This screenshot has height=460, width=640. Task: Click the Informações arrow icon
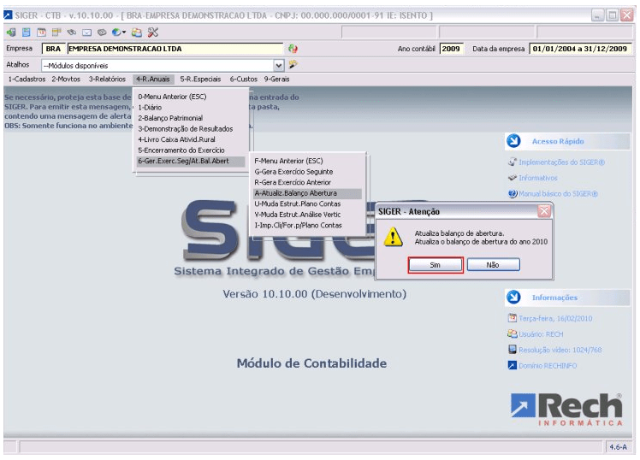(x=513, y=298)
